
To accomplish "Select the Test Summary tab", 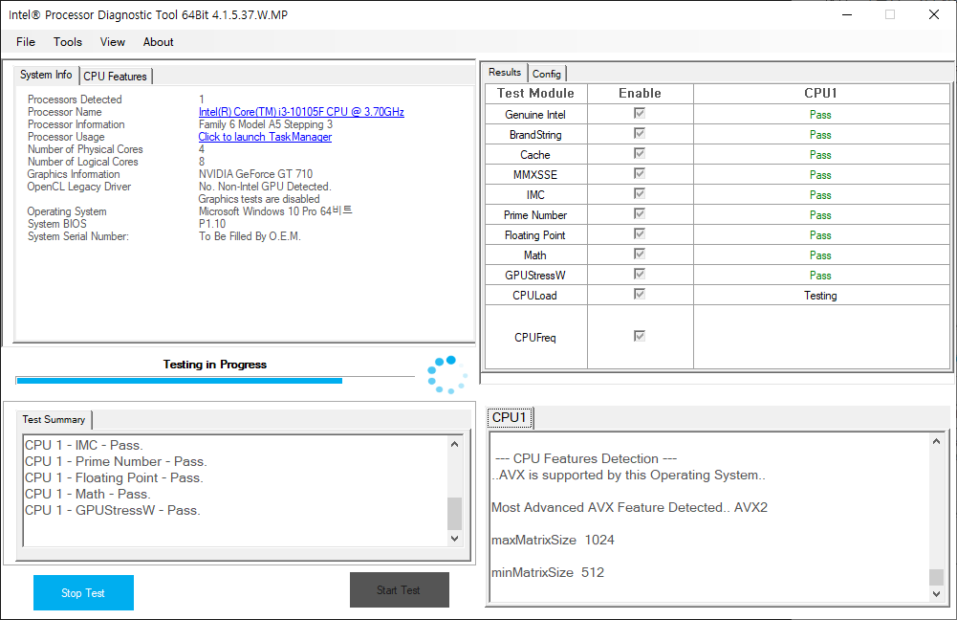I will [x=54, y=420].
